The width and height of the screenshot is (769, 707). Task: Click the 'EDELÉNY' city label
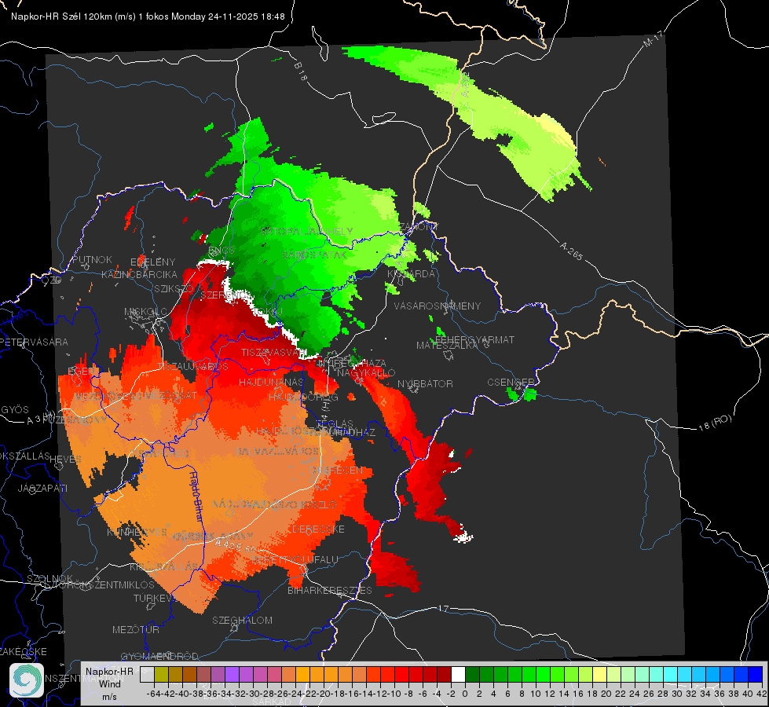coord(152,262)
